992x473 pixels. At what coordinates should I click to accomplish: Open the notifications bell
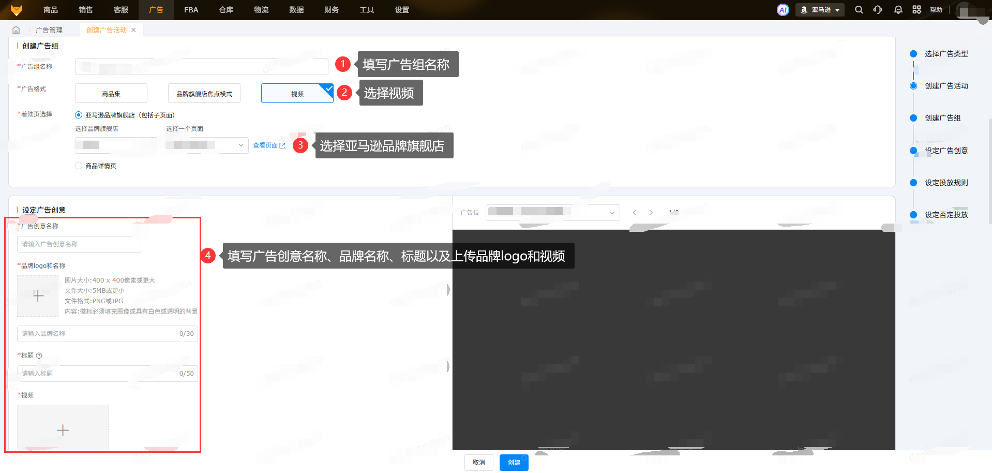point(898,10)
